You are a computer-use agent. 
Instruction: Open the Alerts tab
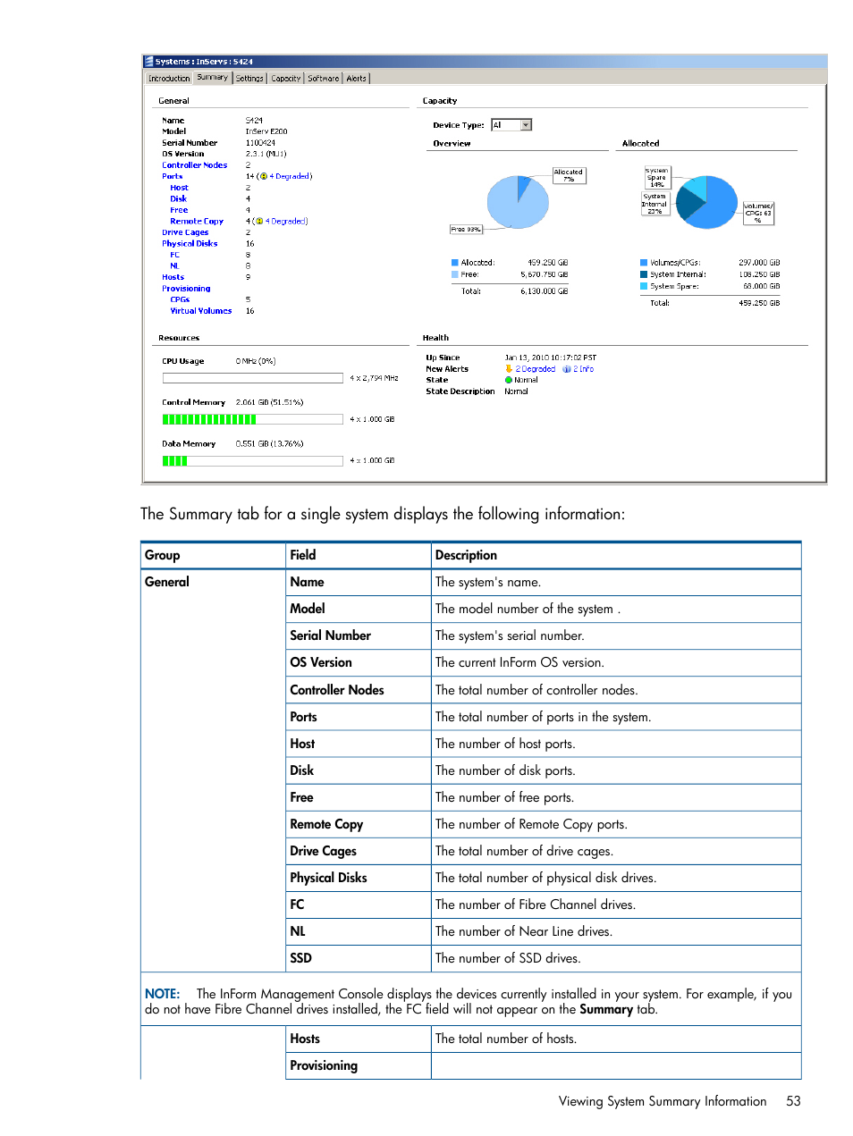coord(357,79)
